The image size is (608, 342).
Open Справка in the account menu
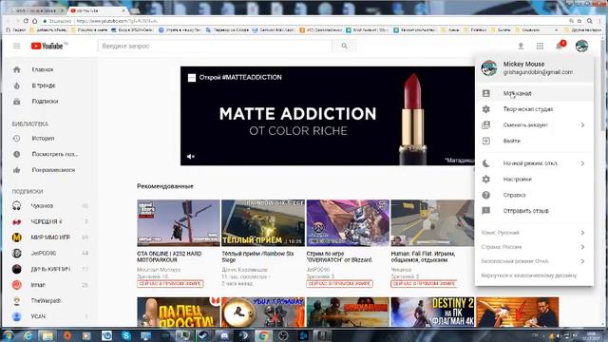[x=534, y=196]
